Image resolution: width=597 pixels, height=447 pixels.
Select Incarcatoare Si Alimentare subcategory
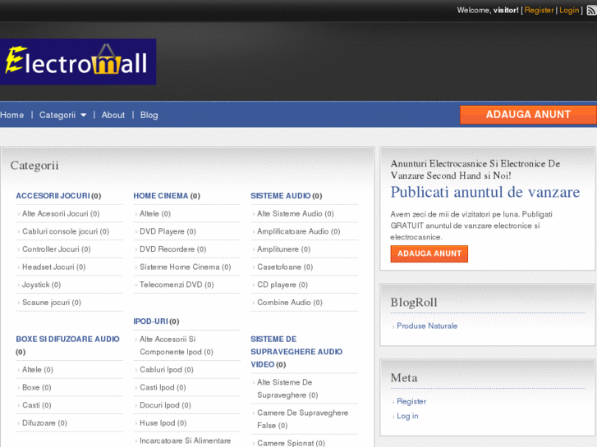tap(185, 440)
